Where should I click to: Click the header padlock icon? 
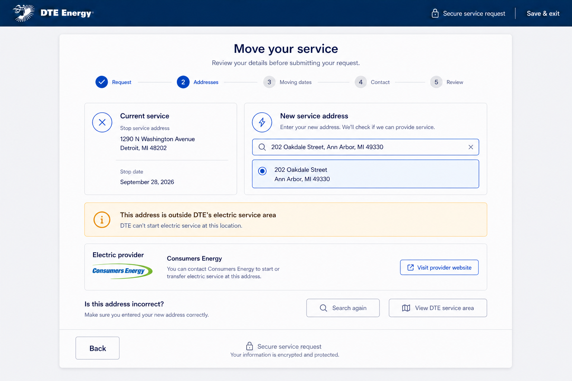(435, 13)
